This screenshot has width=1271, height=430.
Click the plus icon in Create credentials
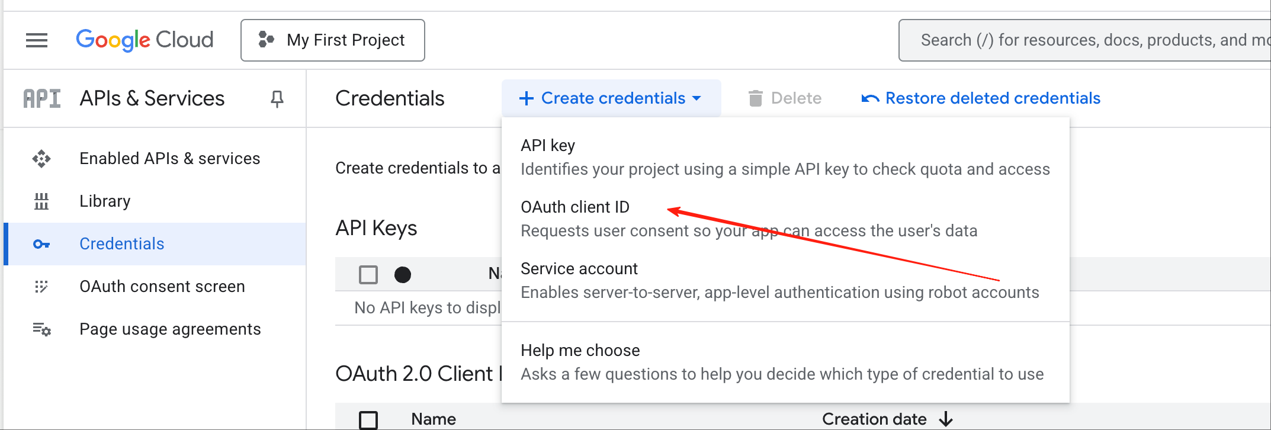(526, 98)
